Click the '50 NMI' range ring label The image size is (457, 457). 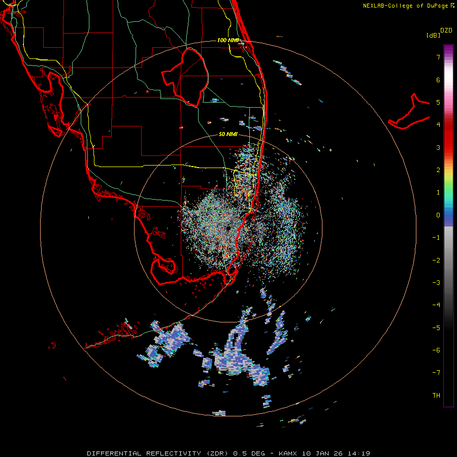[x=228, y=134]
